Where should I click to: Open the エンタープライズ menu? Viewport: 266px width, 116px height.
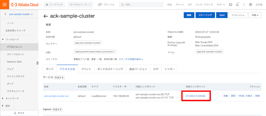pos(204,5)
